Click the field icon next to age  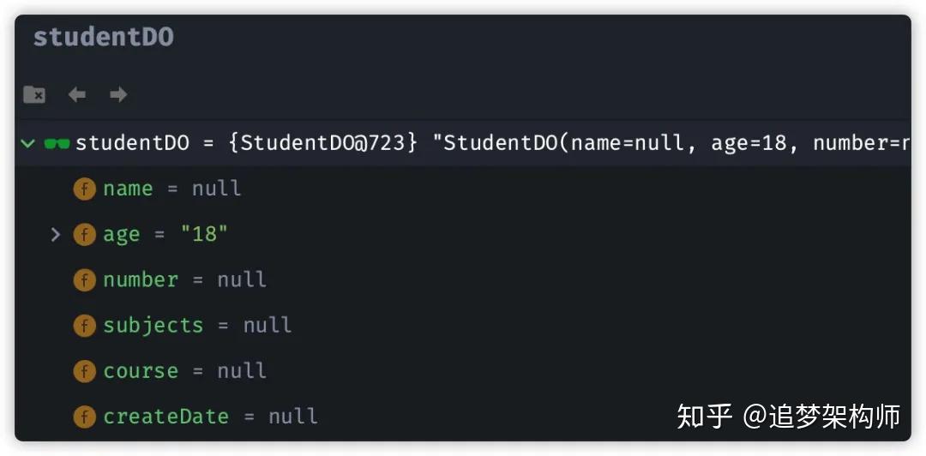tap(84, 234)
